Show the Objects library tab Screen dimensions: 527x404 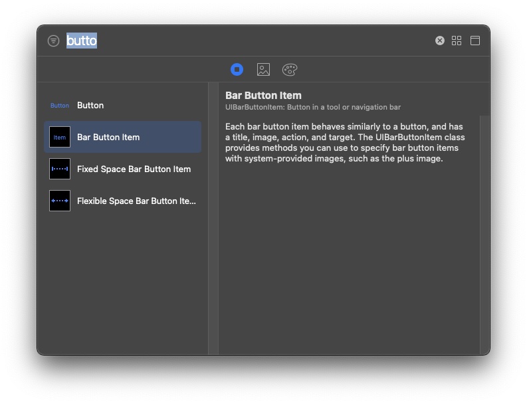click(237, 70)
